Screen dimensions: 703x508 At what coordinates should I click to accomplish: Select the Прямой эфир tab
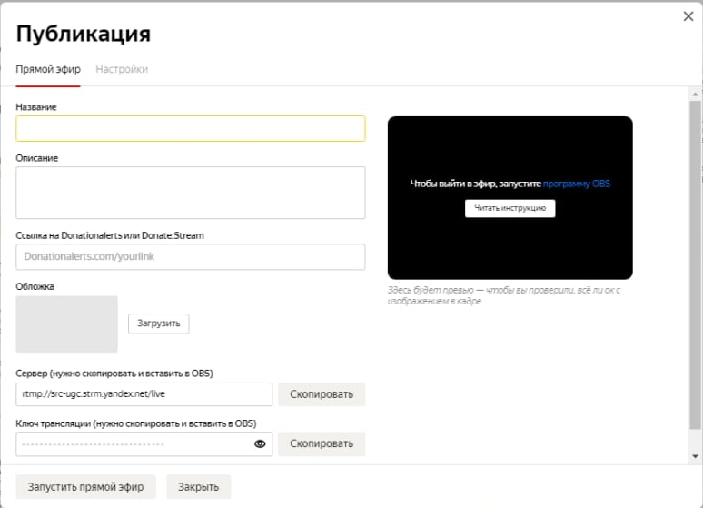pyautogui.click(x=48, y=69)
